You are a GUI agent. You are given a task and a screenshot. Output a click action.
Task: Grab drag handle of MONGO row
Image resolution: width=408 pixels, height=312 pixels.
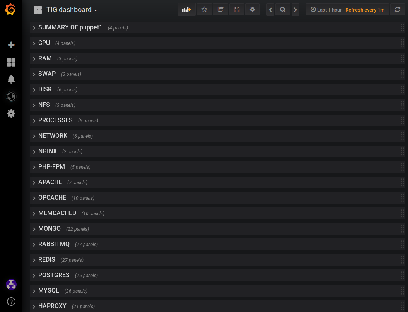402,229
